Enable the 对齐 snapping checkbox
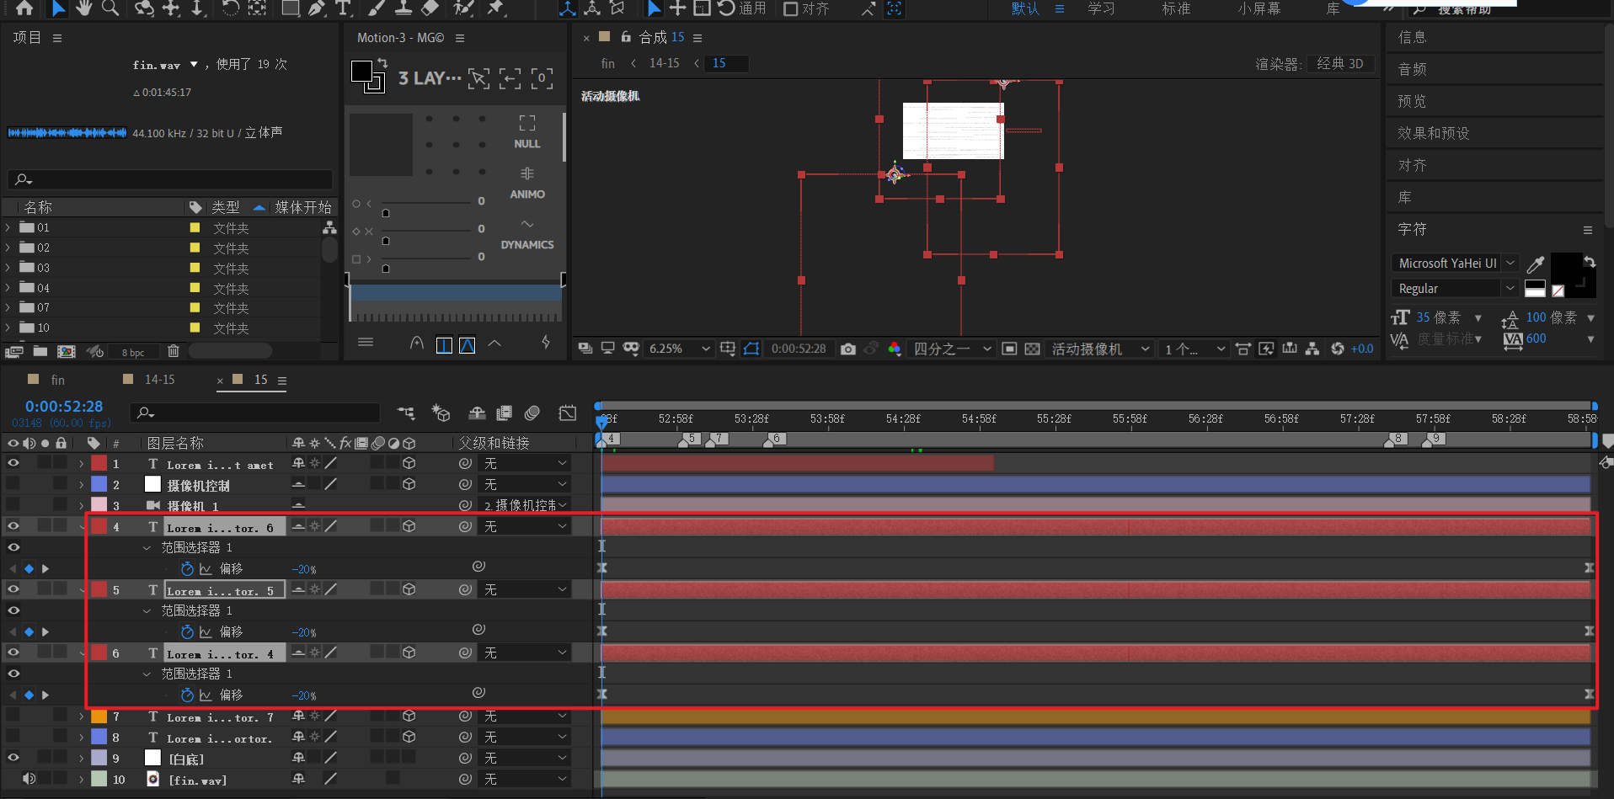 click(790, 8)
